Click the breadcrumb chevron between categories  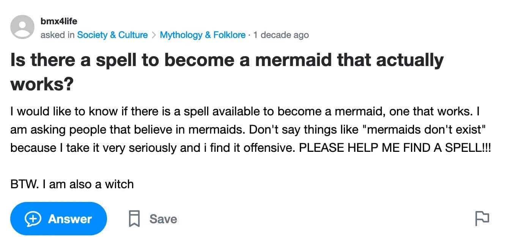[154, 35]
